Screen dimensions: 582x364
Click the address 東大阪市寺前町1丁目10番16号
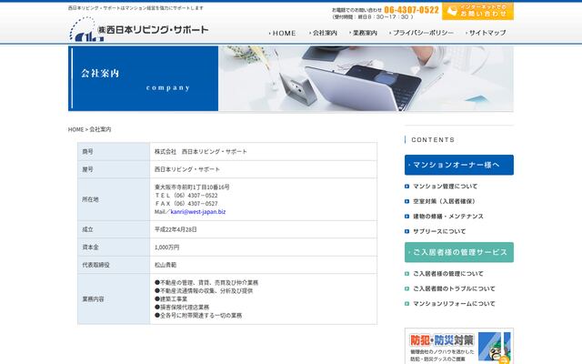[192, 187]
